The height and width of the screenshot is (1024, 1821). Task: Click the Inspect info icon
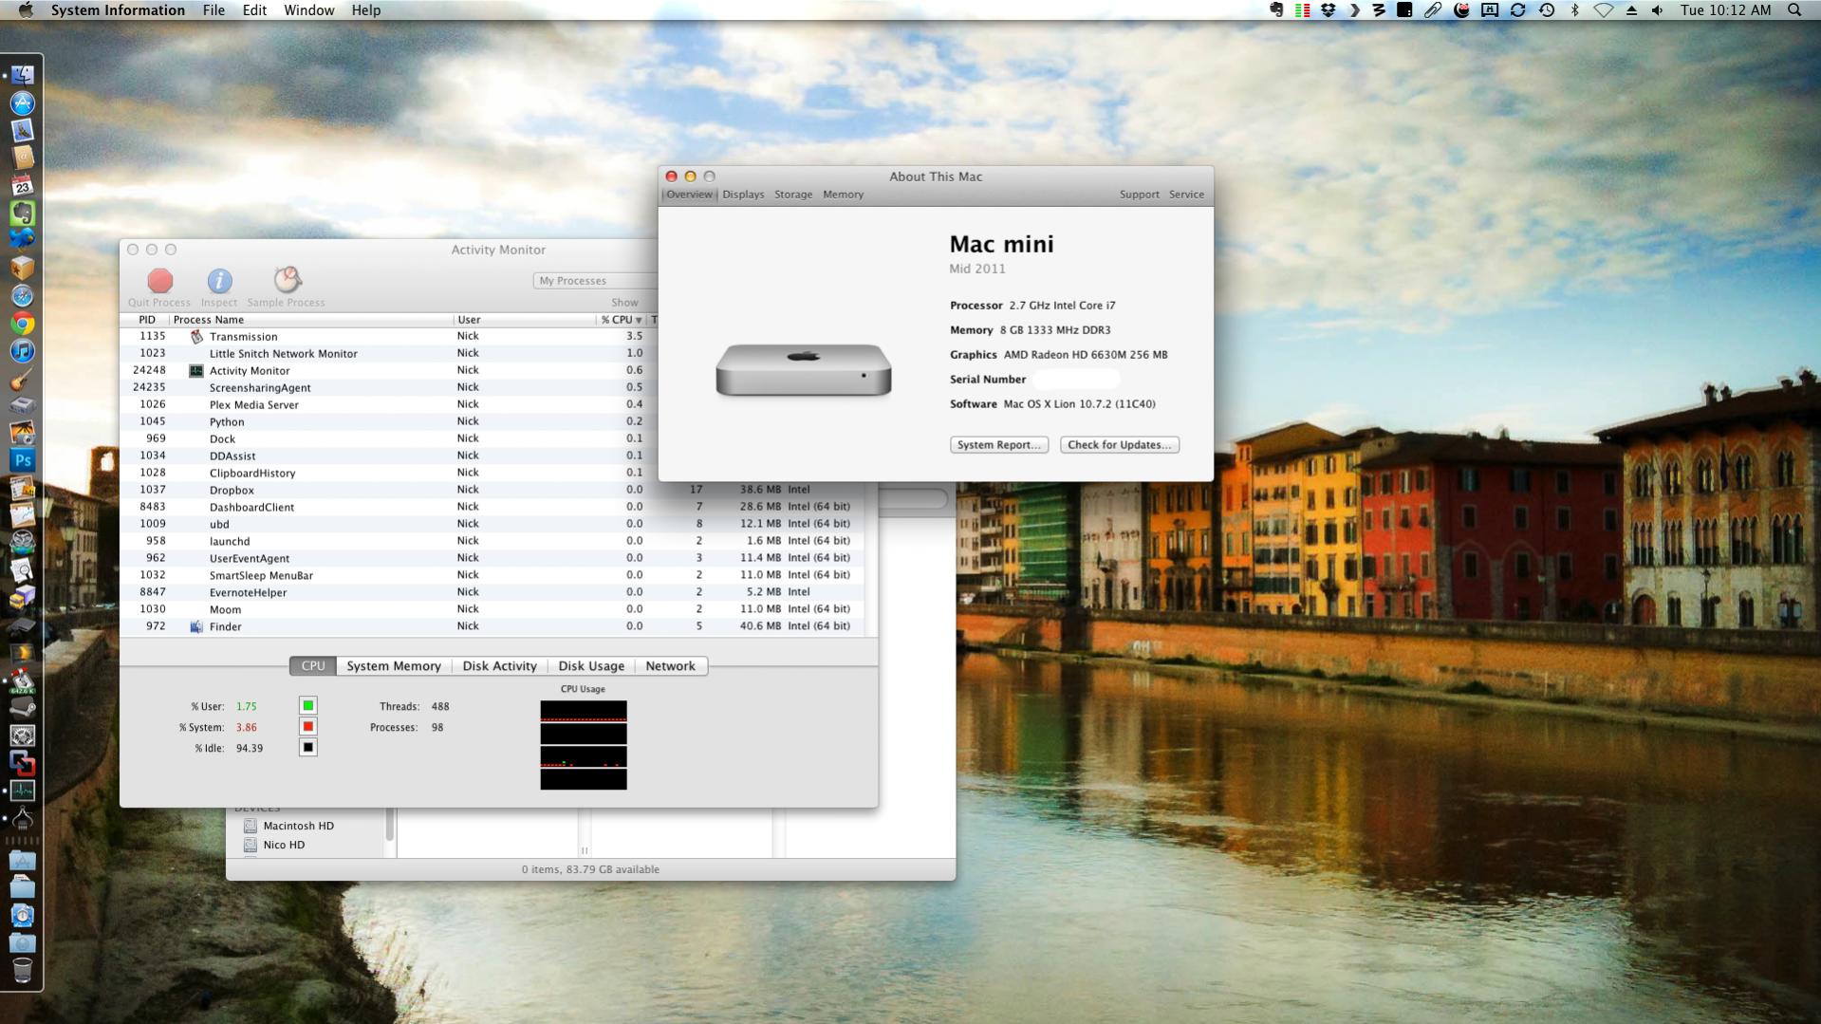[219, 281]
